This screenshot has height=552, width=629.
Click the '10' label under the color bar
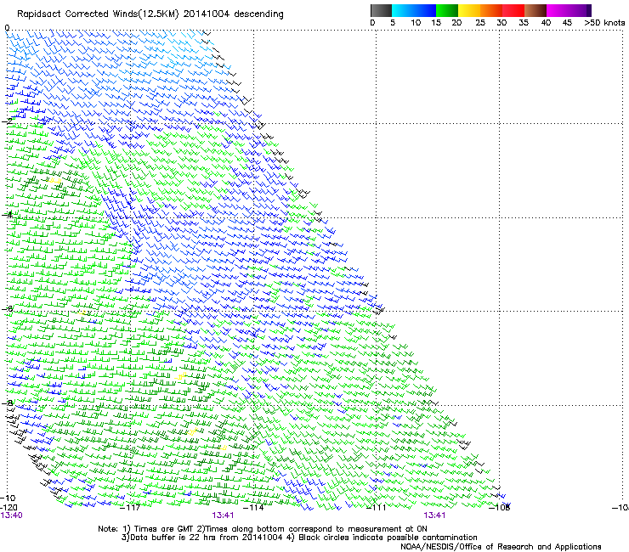(416, 22)
